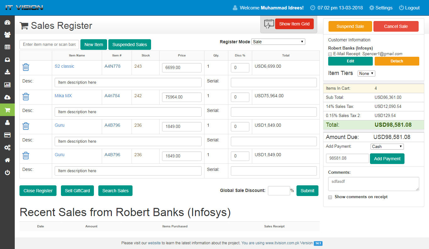
Task: Expand the Item Tiers dropdown
Action: pos(366,73)
